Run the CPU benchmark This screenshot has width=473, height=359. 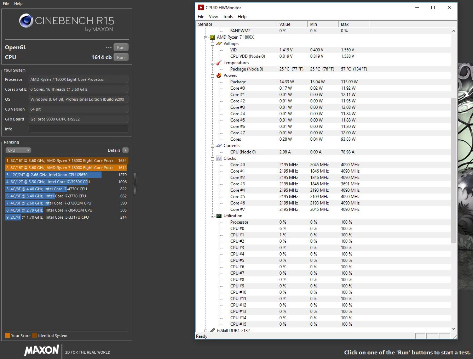click(x=121, y=57)
